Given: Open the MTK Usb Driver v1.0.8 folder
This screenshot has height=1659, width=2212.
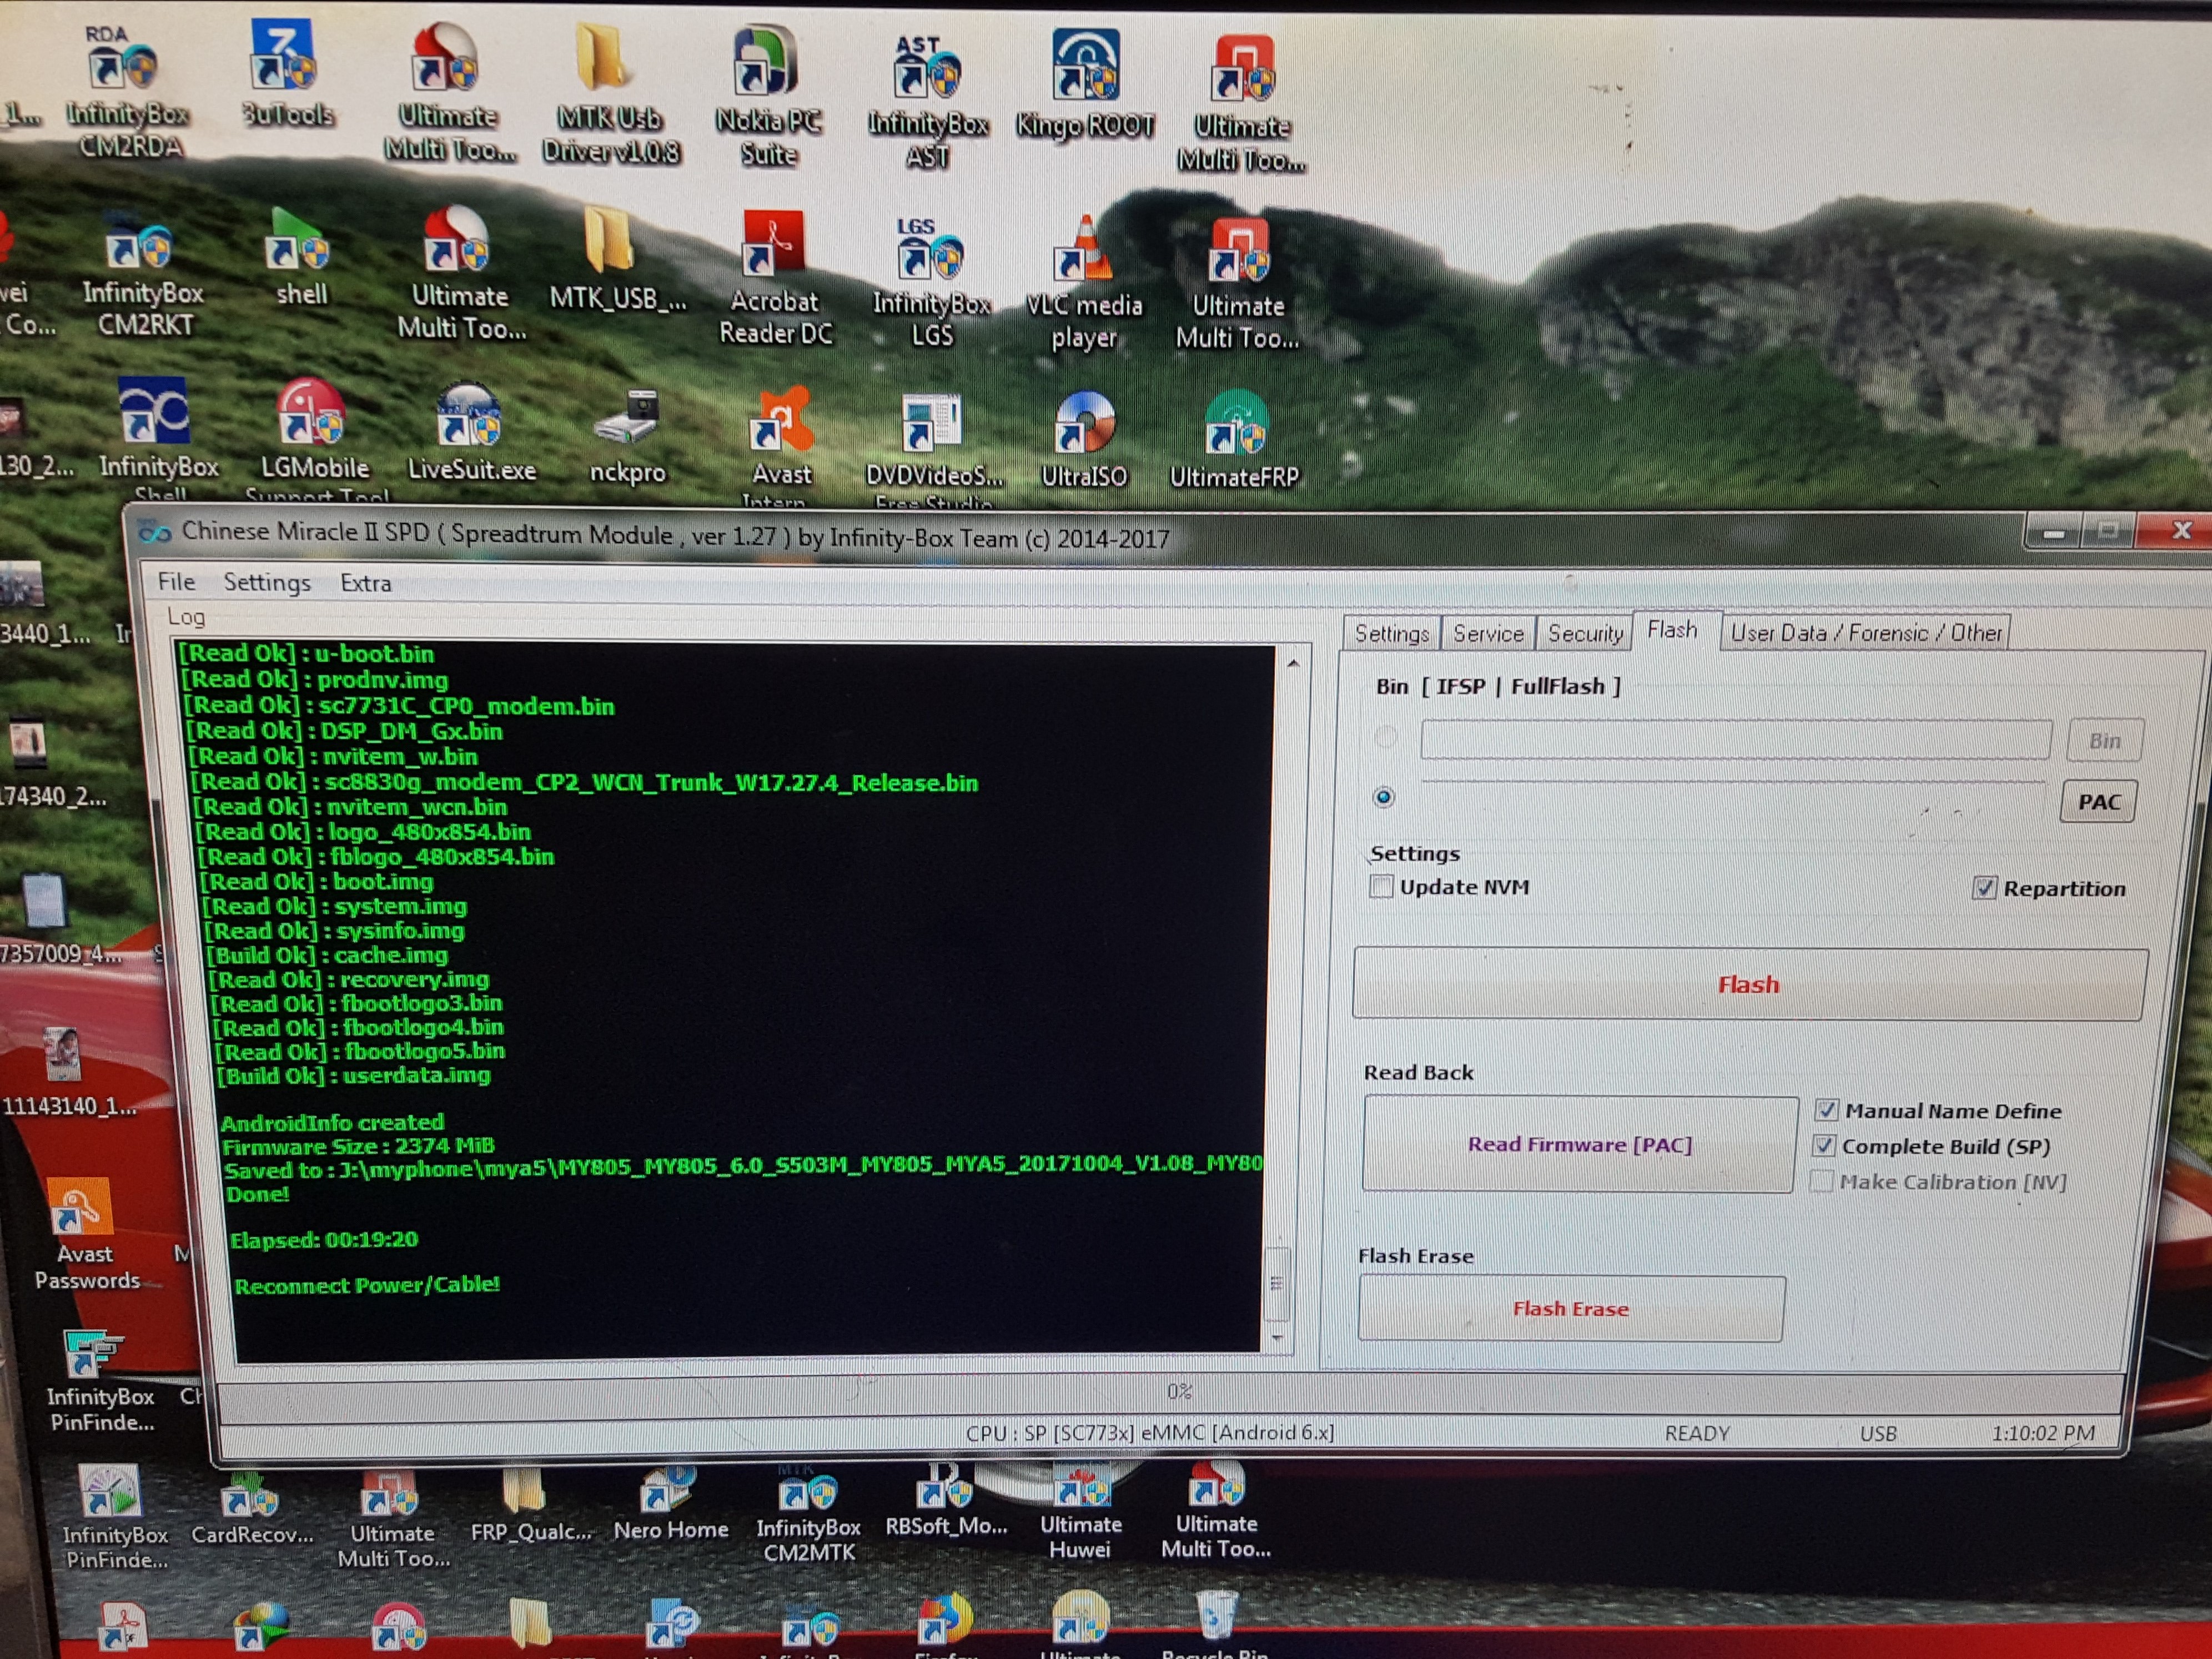Looking at the screenshot, I should coord(610,95).
